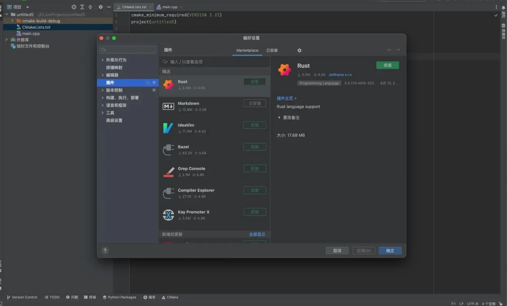The image size is (507, 306).
Task: Open the editor tabs three-dot menu
Action: (496, 7)
